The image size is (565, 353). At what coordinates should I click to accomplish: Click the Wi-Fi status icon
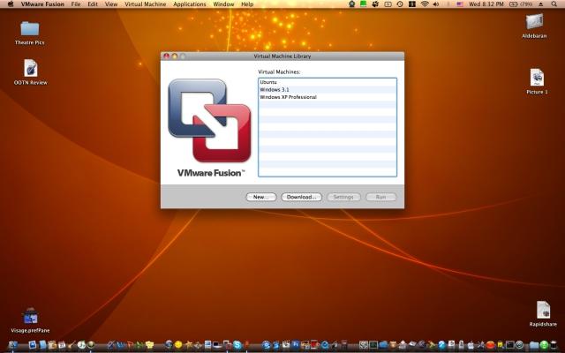(x=425, y=4)
